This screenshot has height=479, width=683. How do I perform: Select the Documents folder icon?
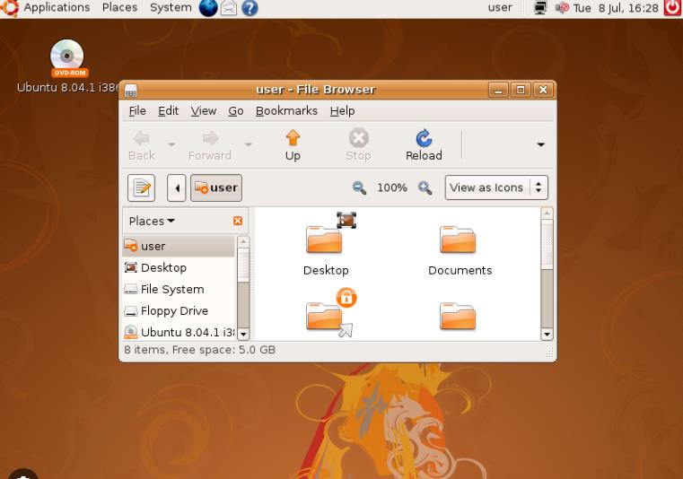click(x=458, y=239)
